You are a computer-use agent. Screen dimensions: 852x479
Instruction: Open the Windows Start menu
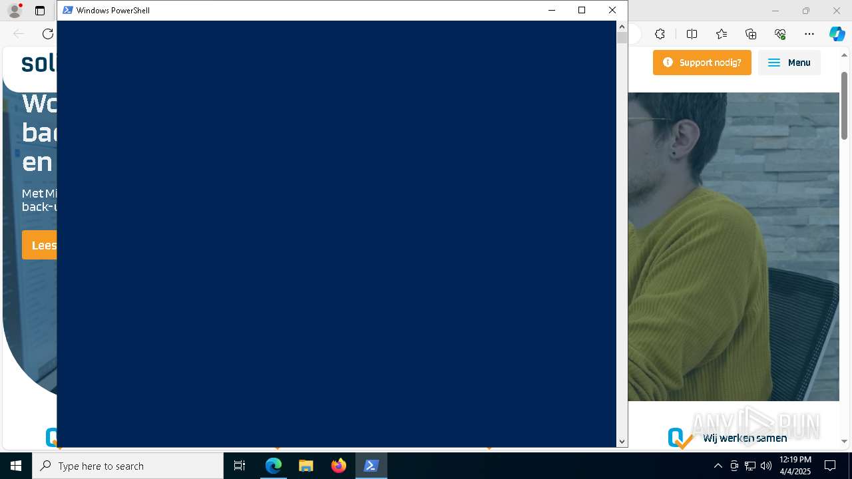coord(16,466)
